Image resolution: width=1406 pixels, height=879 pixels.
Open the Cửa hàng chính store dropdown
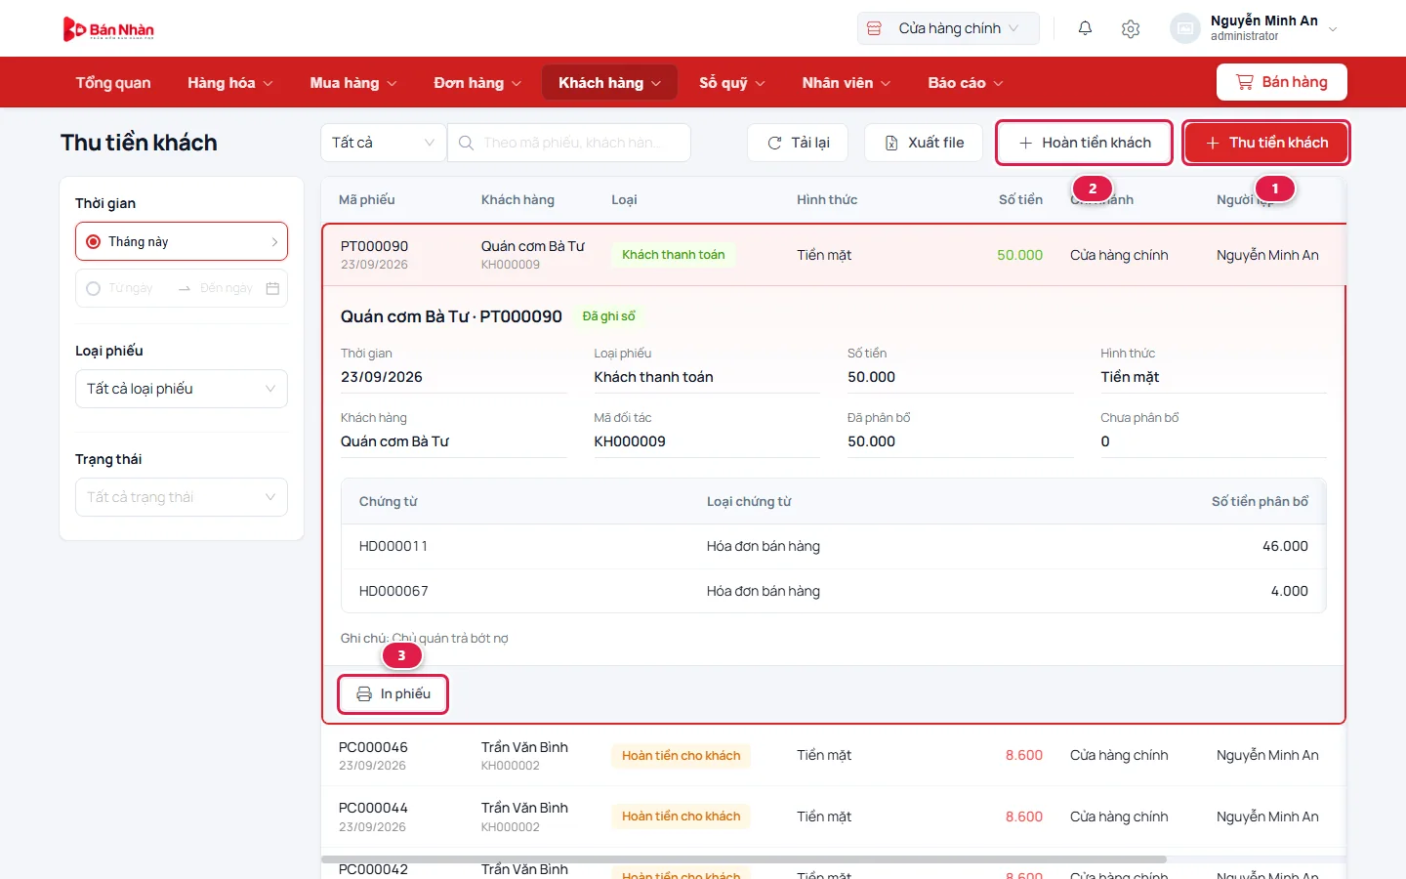pyautogui.click(x=948, y=28)
